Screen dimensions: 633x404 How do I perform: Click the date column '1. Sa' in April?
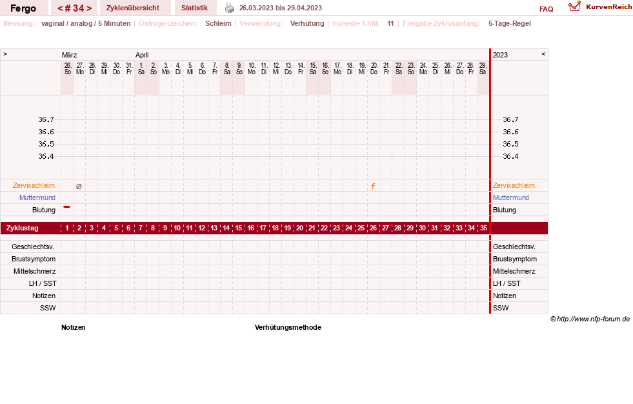(141, 68)
